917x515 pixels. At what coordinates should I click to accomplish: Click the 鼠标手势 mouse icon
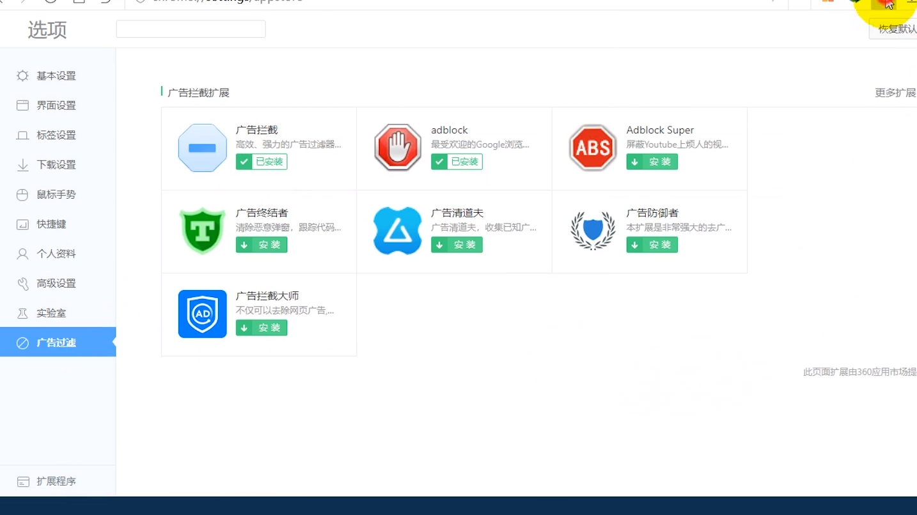click(x=22, y=195)
